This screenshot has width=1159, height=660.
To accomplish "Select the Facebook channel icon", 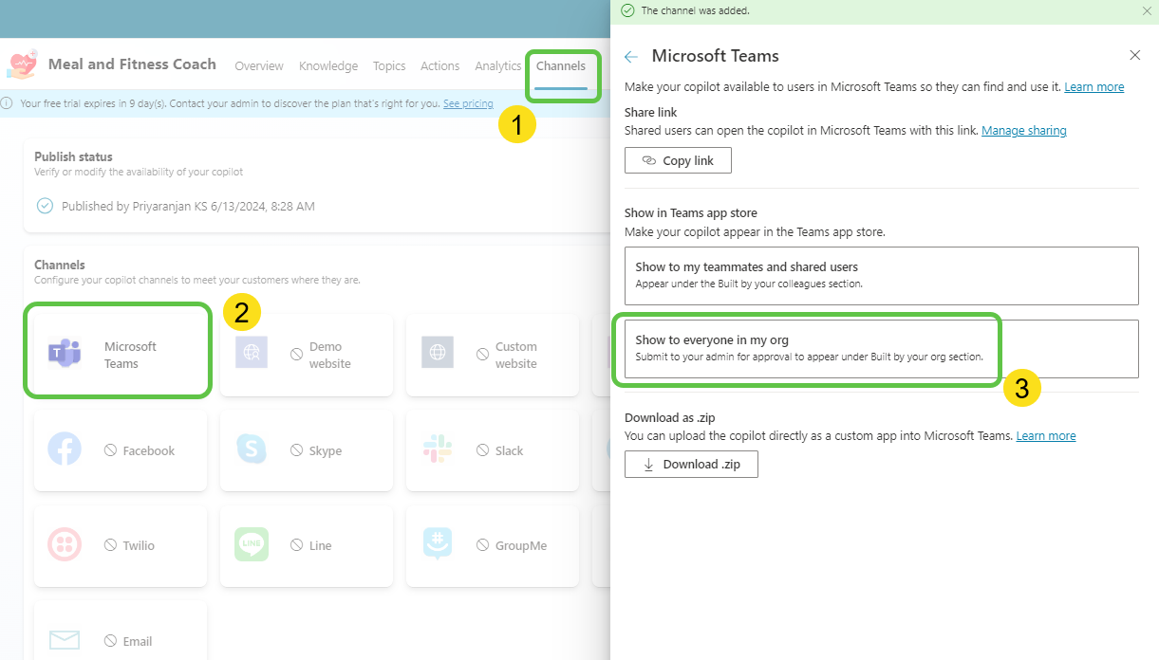I will click(x=65, y=449).
